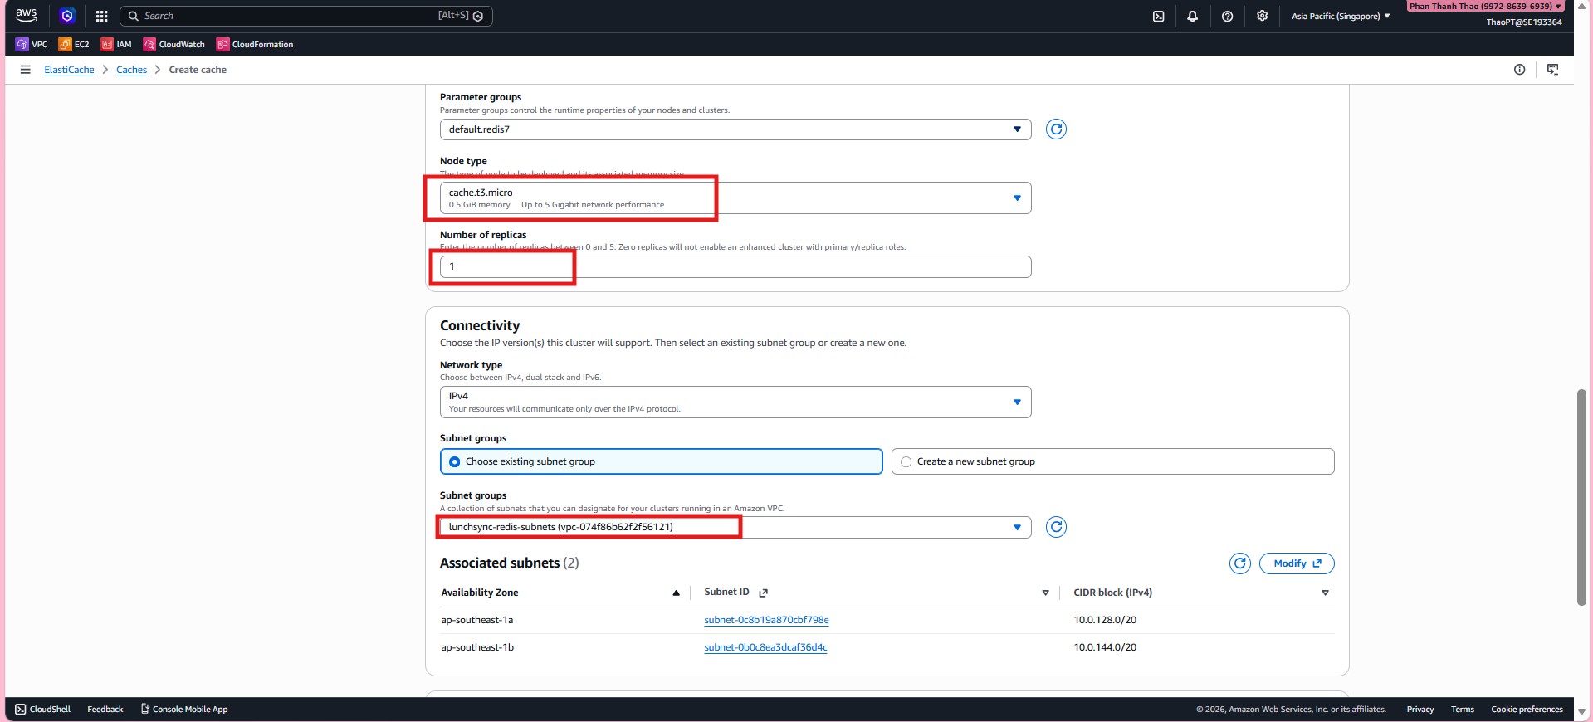Viewport: 1593px width, 722px height.
Task: Sort by CIDR block column arrow
Action: [x=1325, y=593]
